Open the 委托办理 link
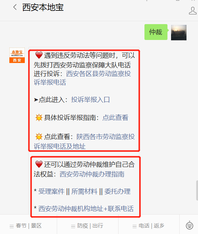The image size is (198, 234). point(118,191)
